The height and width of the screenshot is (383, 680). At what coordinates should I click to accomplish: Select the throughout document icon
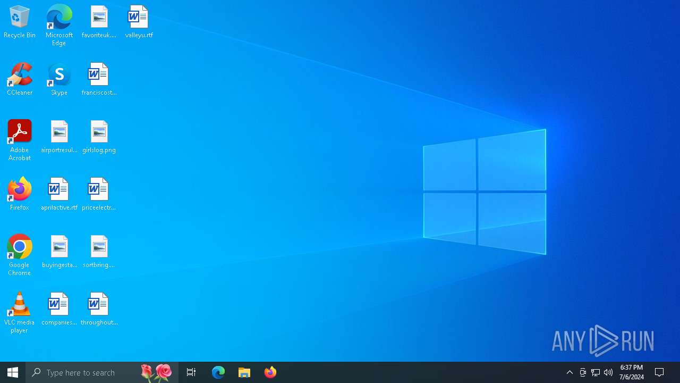pyautogui.click(x=99, y=310)
